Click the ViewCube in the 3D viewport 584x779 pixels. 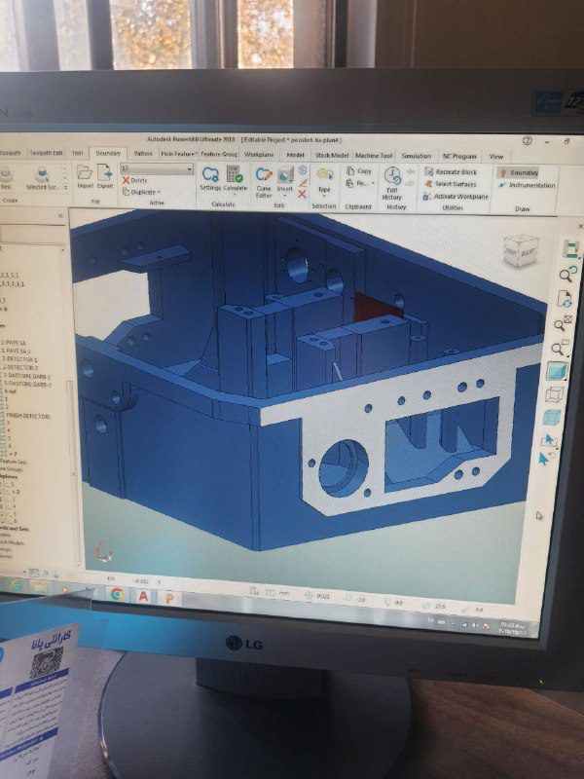tap(520, 250)
